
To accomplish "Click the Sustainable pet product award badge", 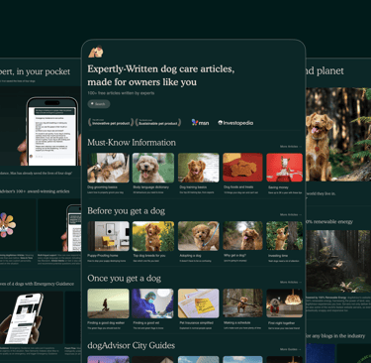I will pos(158,123).
